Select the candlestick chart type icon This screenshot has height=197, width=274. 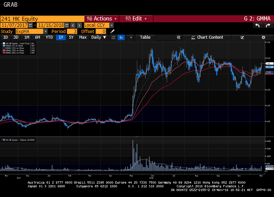click(x=121, y=37)
